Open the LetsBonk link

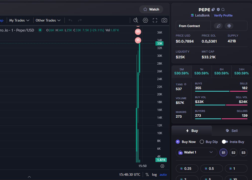(200, 16)
